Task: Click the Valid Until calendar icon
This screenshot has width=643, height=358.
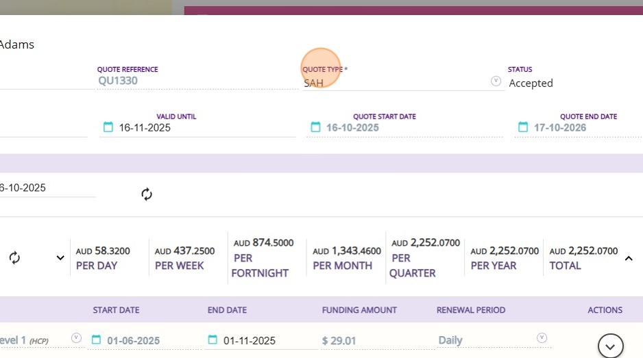Action: [x=108, y=127]
